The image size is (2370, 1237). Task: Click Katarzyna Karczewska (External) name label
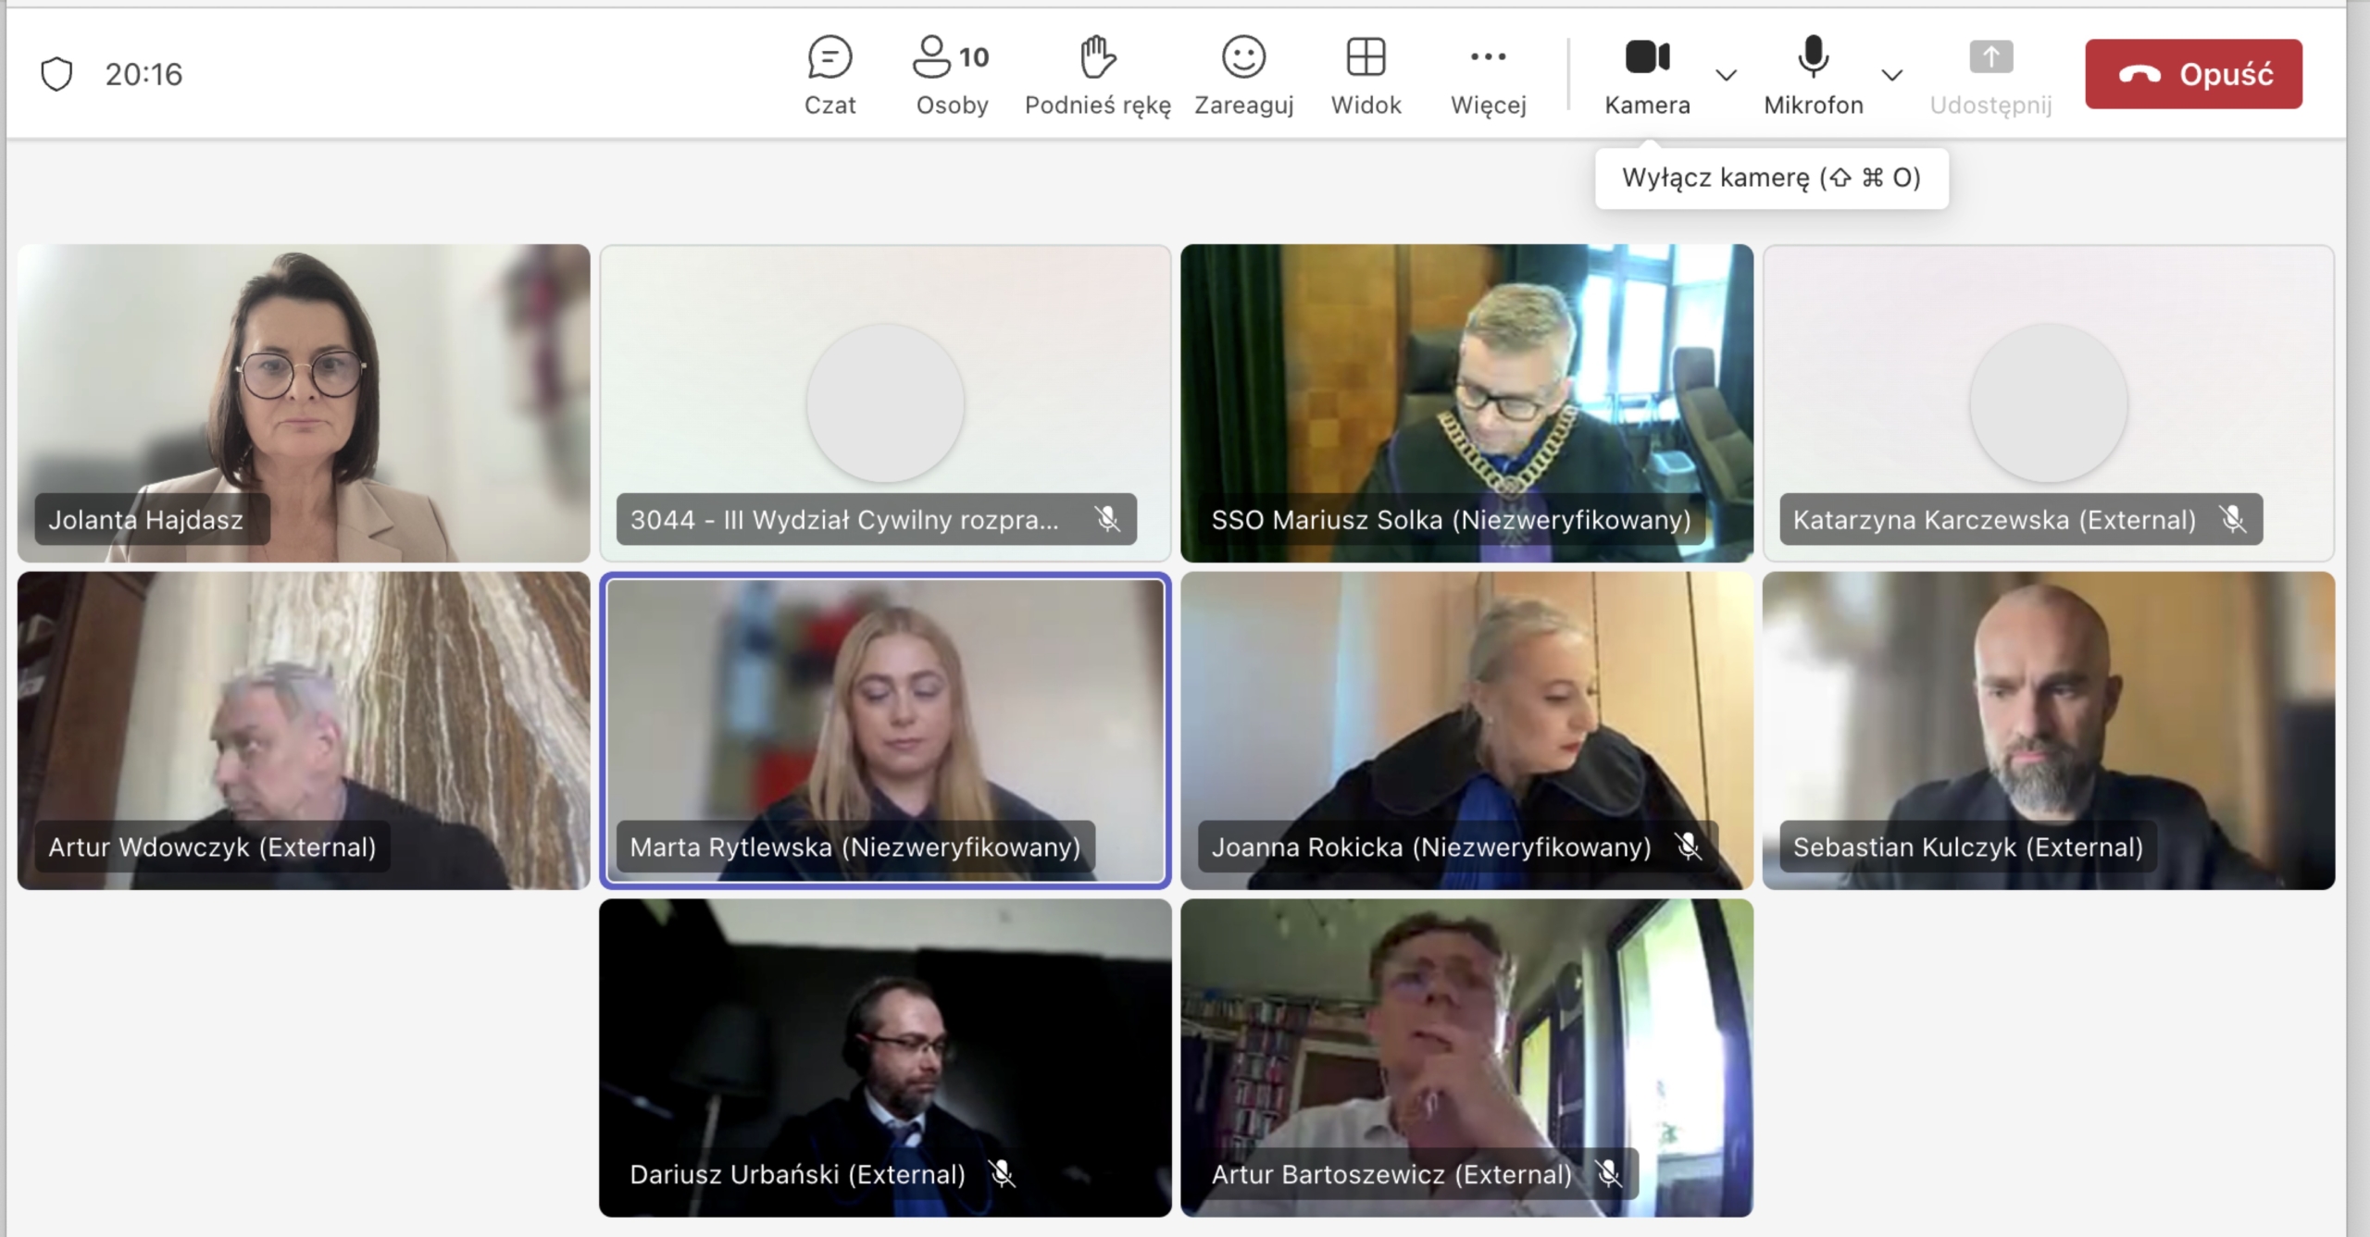(1994, 519)
